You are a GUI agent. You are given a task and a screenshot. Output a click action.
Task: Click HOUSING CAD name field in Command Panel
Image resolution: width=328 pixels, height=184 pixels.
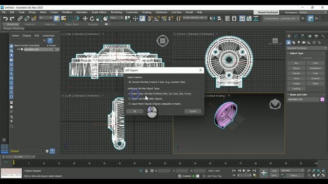point(303,100)
